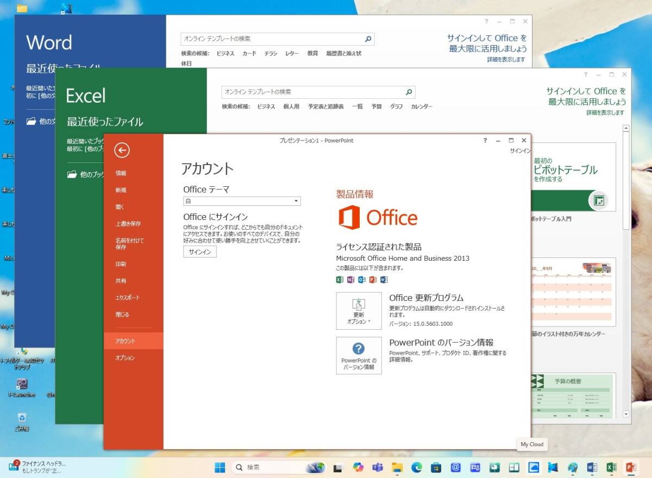Select ビジネス suggestion in the Word window
652x478 pixels.
point(225,54)
